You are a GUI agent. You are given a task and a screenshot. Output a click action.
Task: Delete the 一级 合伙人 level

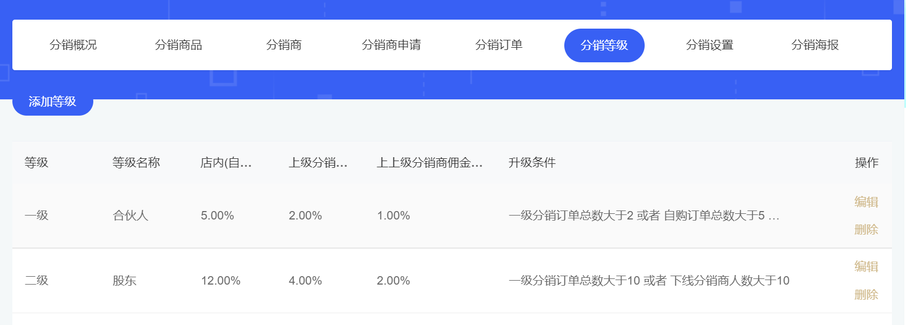866,230
